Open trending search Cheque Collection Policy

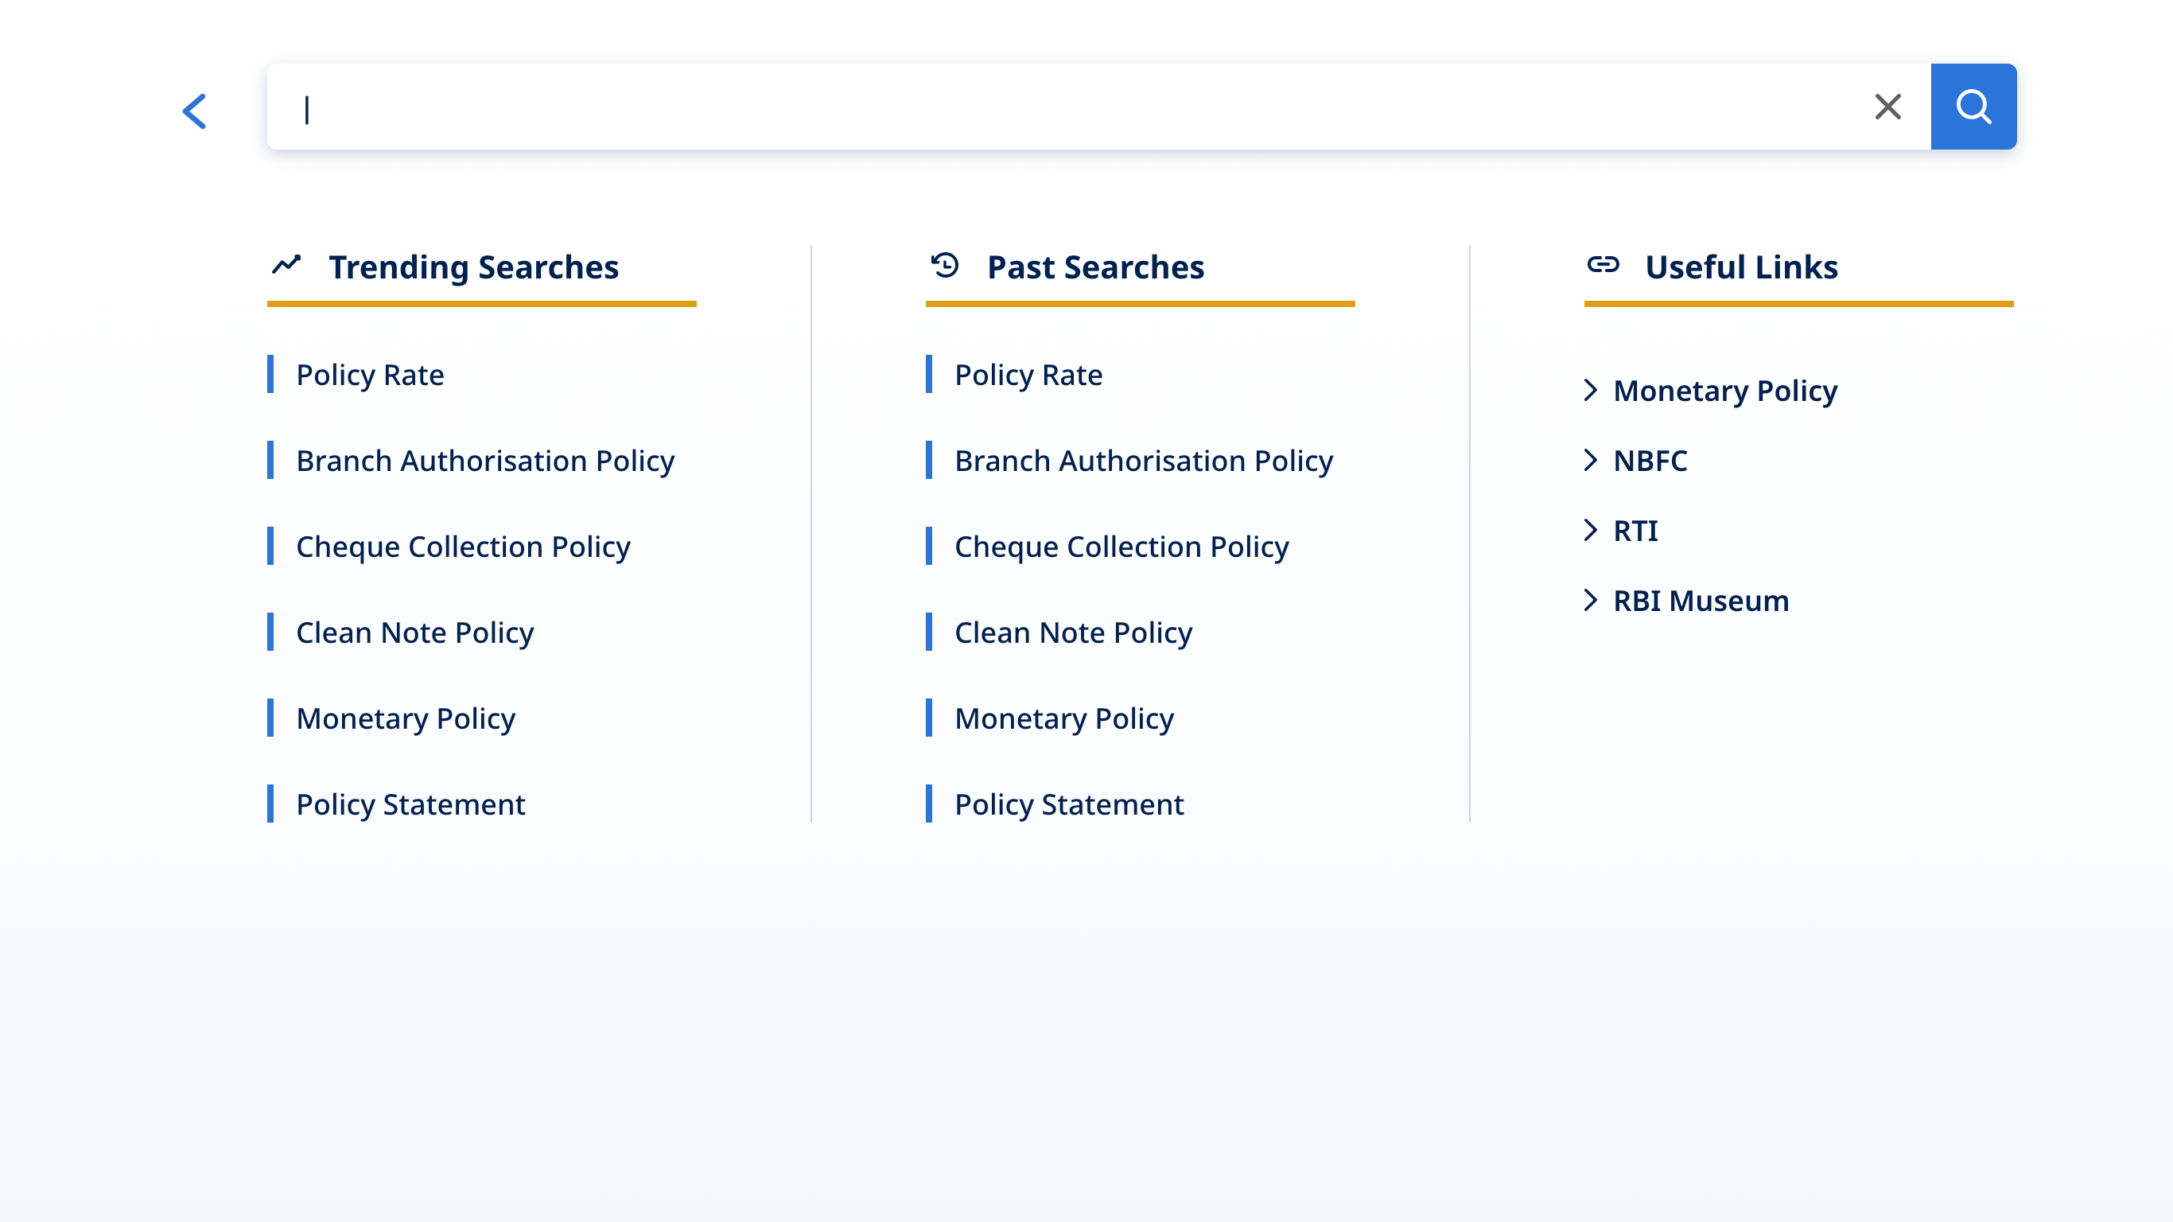(463, 547)
